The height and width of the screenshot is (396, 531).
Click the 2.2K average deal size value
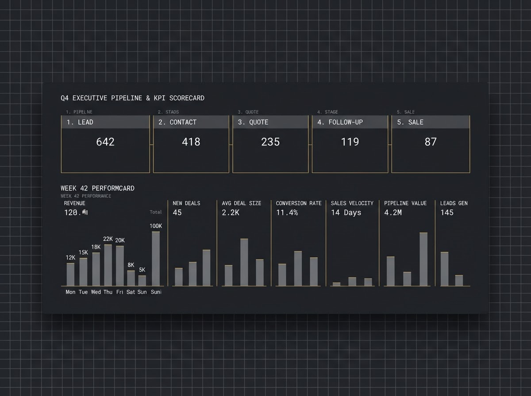click(x=231, y=213)
